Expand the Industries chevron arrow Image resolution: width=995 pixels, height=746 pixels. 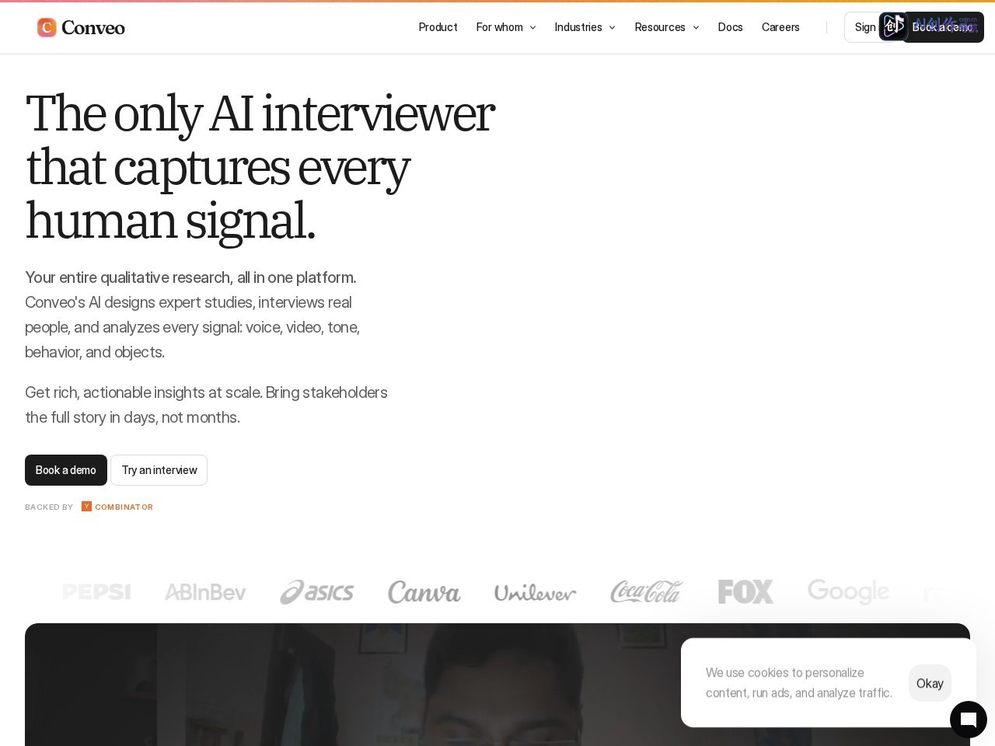tap(612, 28)
